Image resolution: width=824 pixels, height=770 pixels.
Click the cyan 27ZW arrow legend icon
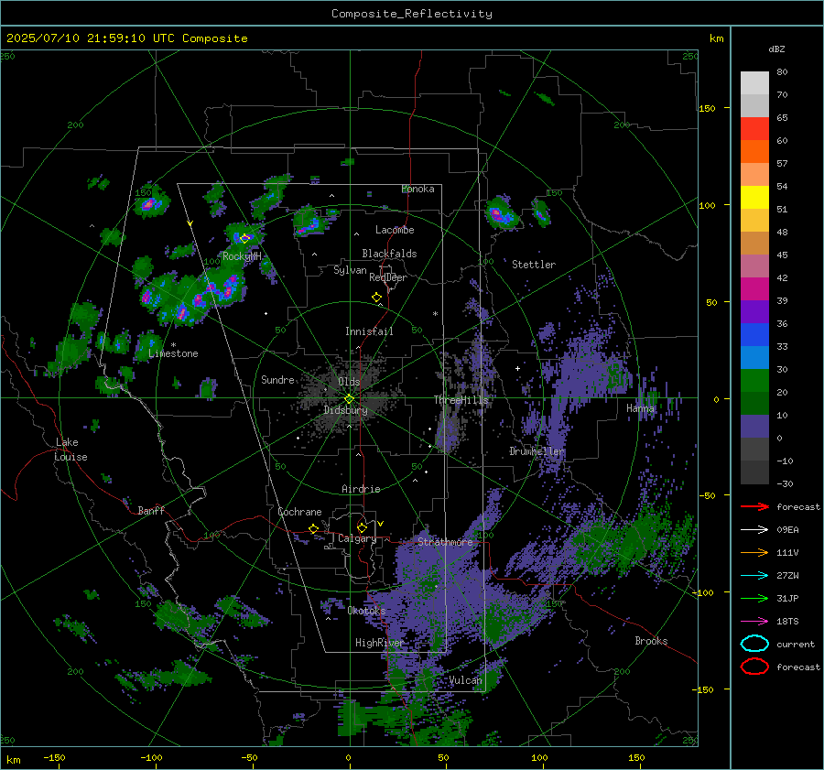tap(754, 576)
